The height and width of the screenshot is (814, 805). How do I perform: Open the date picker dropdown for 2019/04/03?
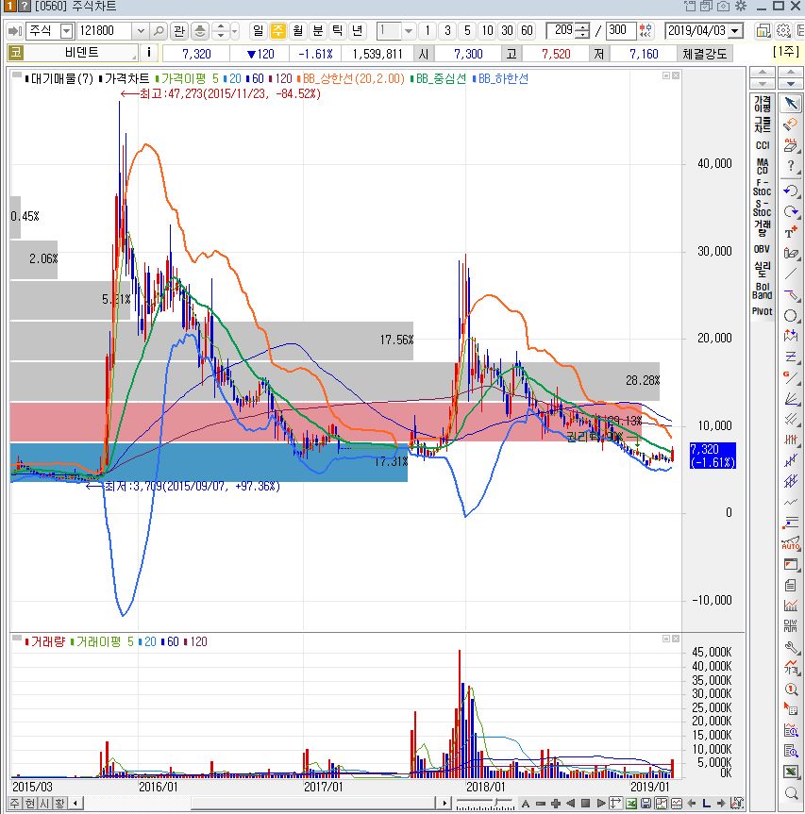pos(735,30)
